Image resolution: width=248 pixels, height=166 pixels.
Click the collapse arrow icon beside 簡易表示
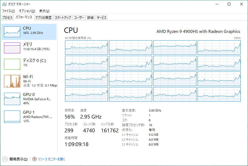[x=5, y=159]
